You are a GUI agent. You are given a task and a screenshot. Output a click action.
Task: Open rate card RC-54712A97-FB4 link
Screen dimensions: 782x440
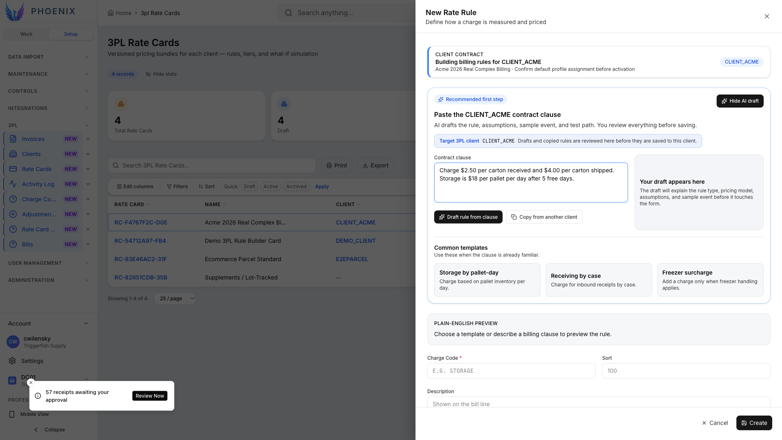[140, 241]
